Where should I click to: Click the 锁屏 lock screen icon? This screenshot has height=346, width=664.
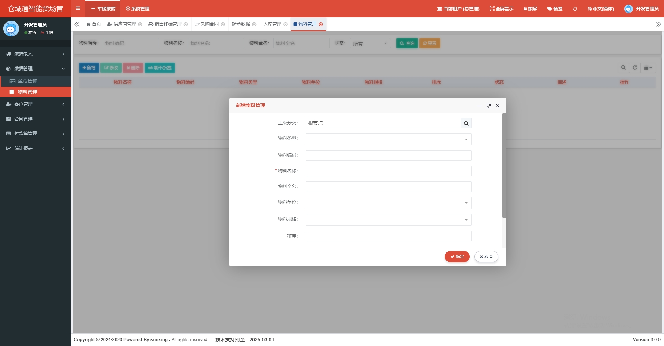point(525,9)
